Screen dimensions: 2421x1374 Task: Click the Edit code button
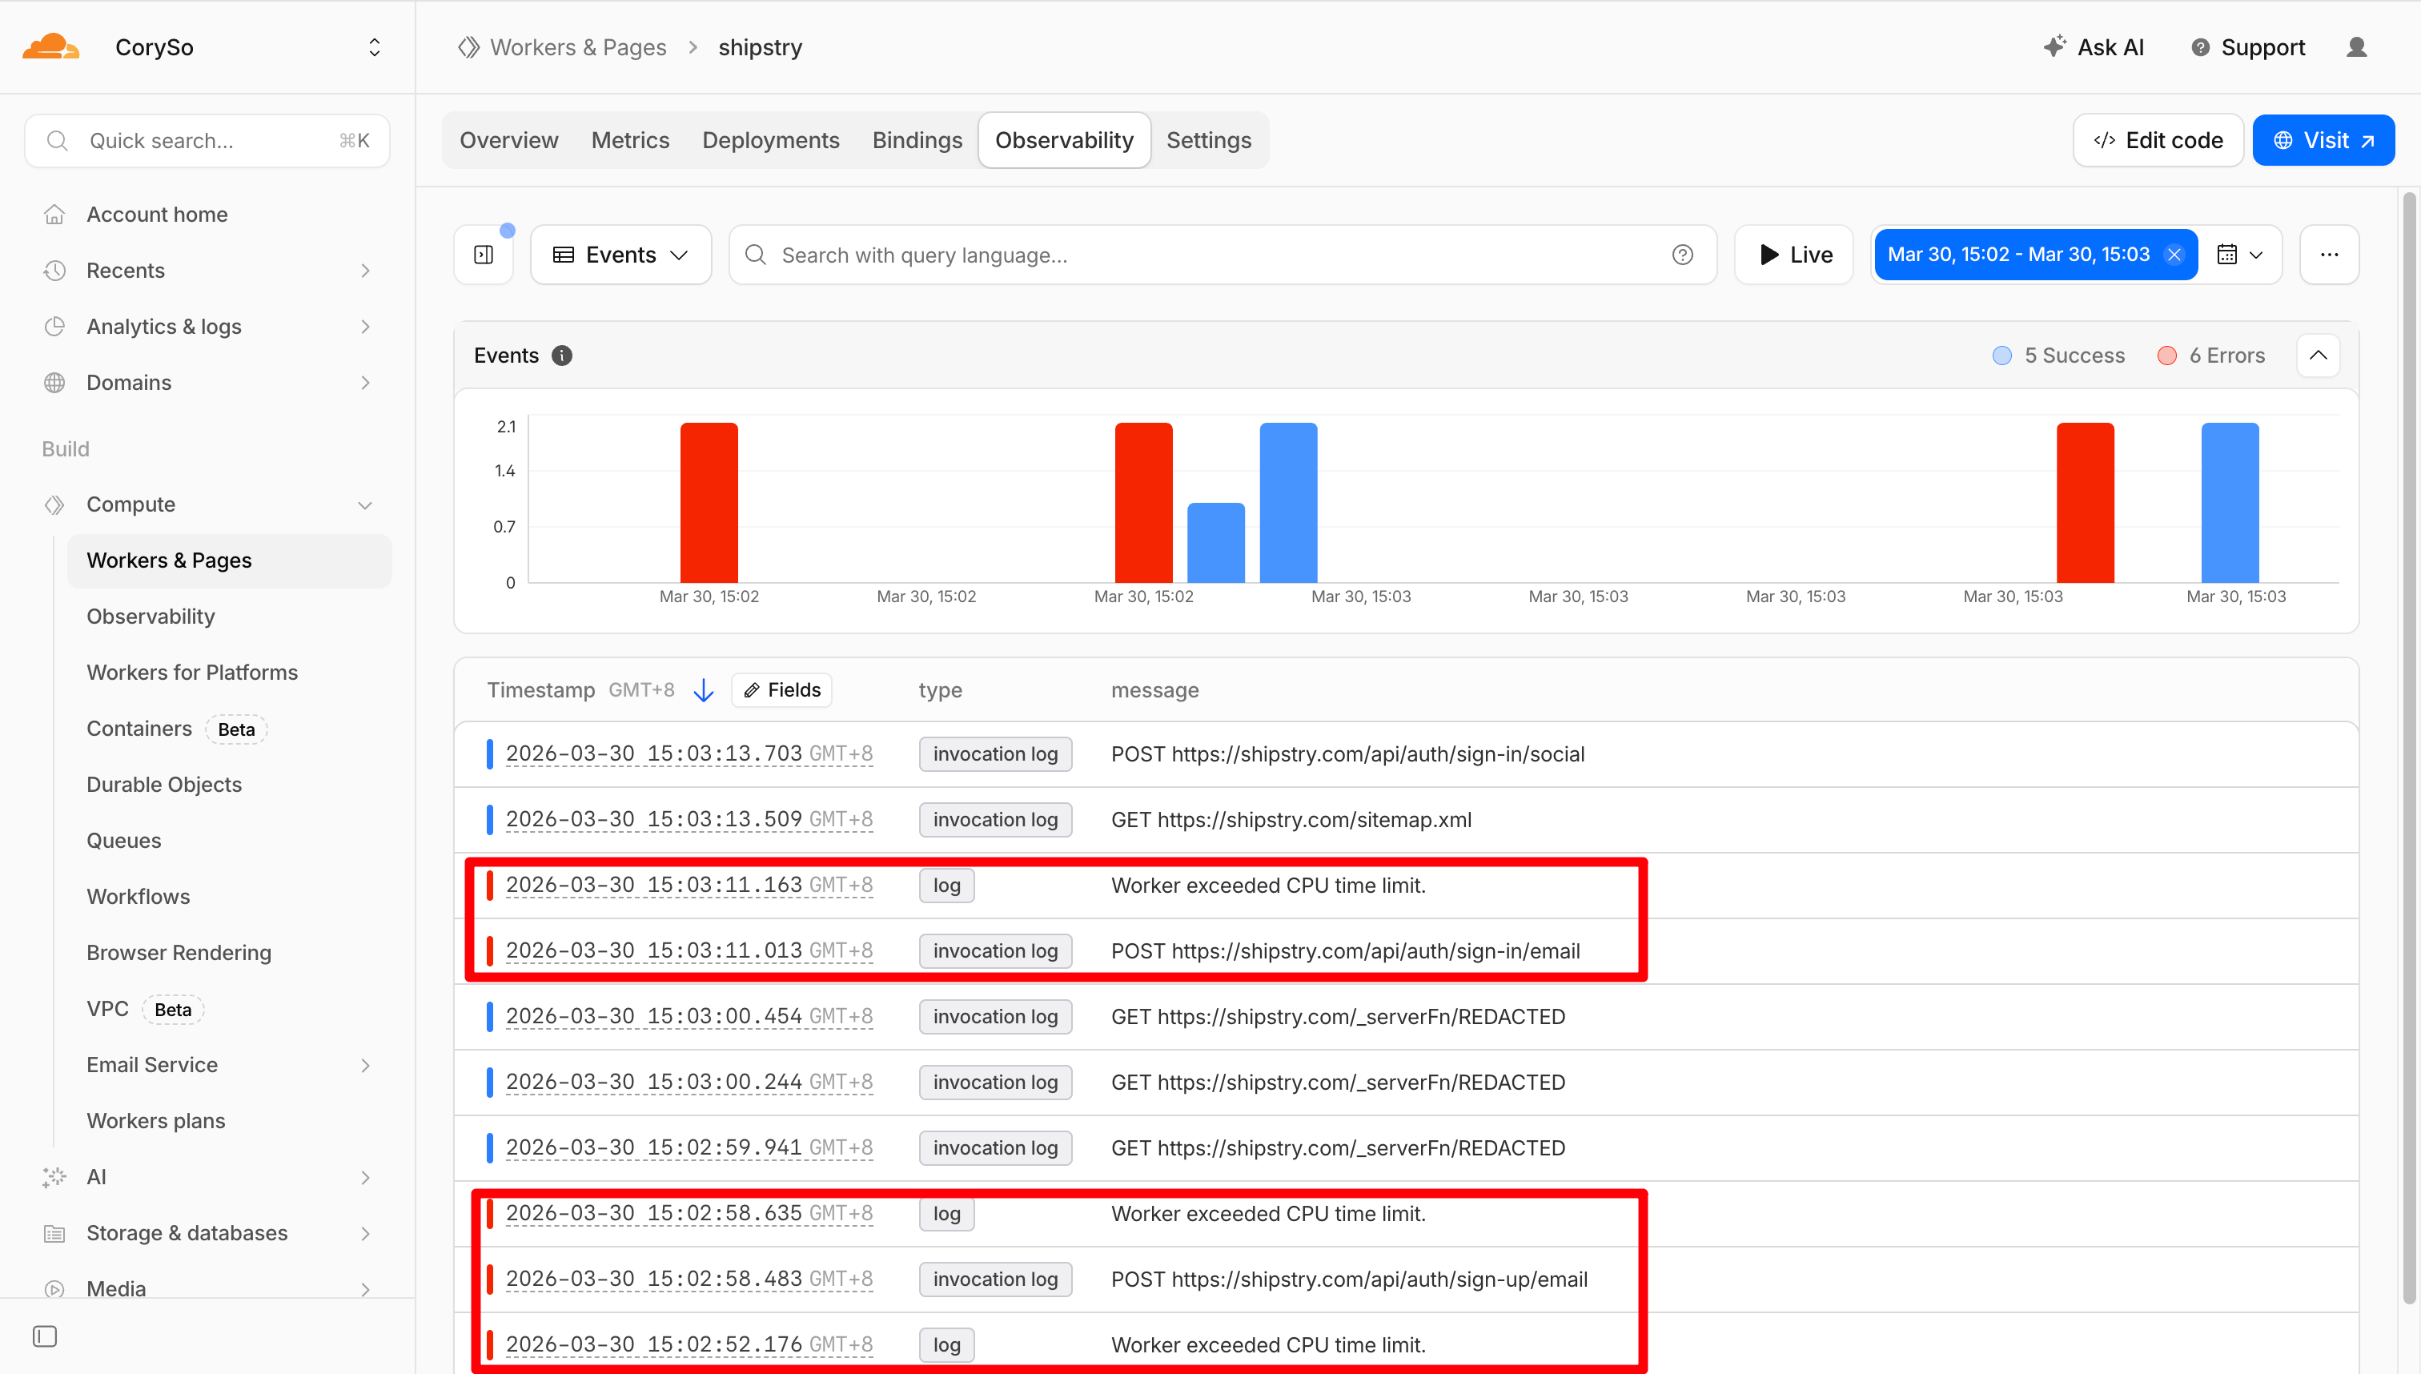[x=2158, y=141]
